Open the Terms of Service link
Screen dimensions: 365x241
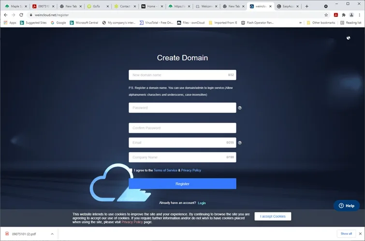165,170
